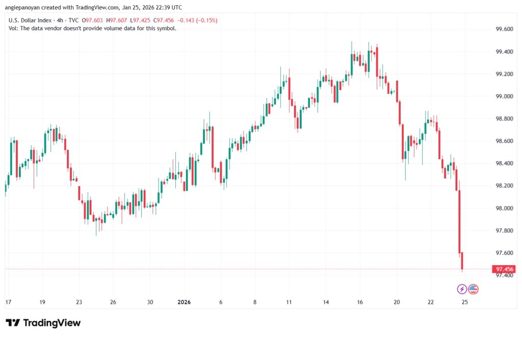
Task: Click the 11 date label on time axis
Action: (289, 302)
